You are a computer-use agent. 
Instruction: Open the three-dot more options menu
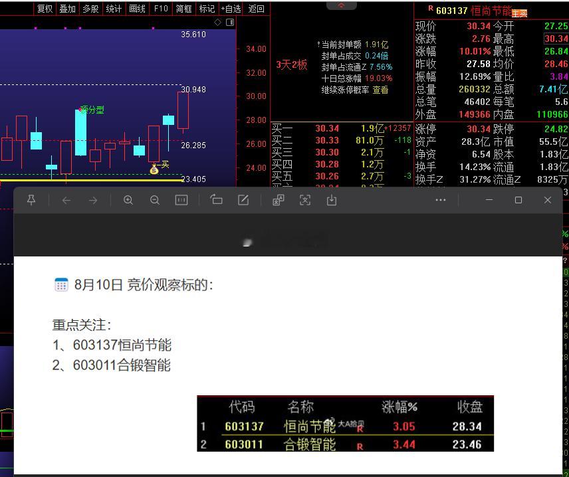click(x=441, y=200)
